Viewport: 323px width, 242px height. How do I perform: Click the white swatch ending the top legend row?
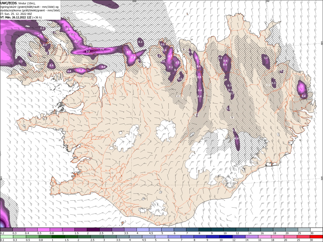pos(316,230)
